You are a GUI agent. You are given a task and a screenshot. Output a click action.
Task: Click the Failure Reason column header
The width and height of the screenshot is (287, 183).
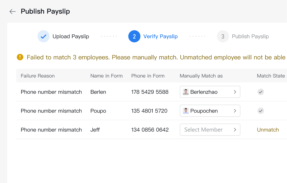[38, 76]
